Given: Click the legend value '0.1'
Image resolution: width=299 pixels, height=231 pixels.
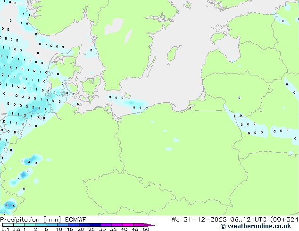Looking at the screenshot, I should (x=5, y=229).
